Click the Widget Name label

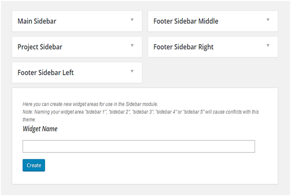(40, 129)
